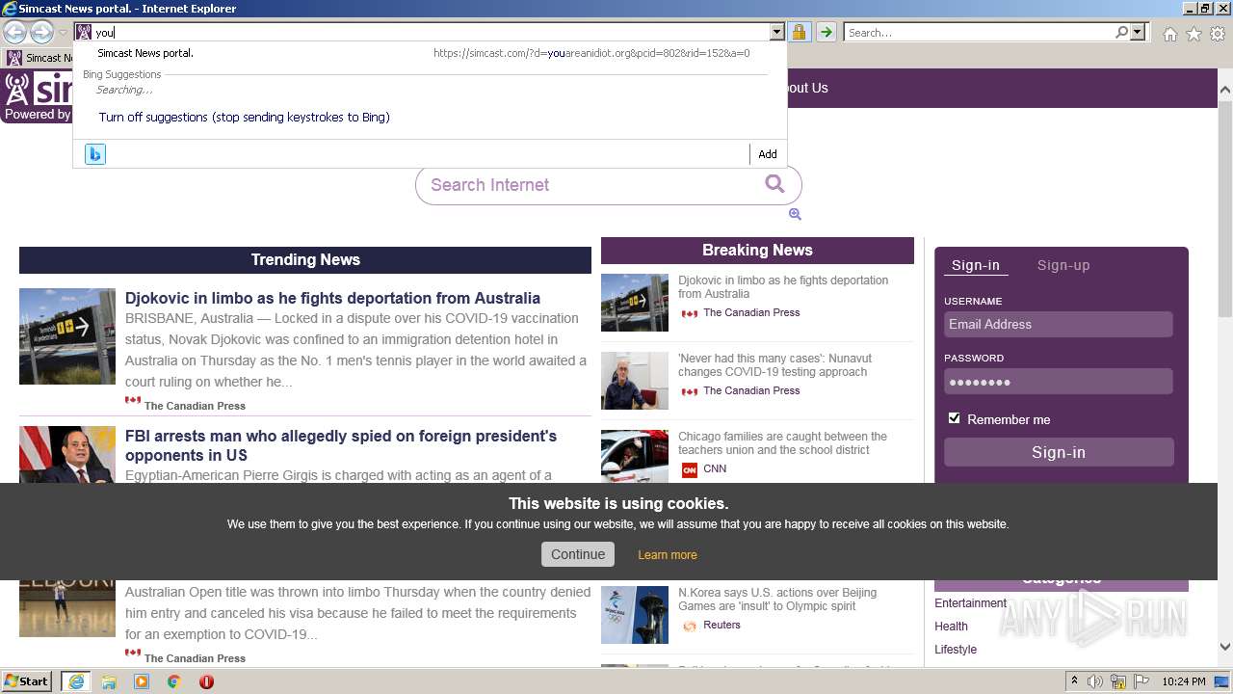Click the Reuters source logo
The height and width of the screenshot is (694, 1233).
pyautogui.click(x=689, y=626)
